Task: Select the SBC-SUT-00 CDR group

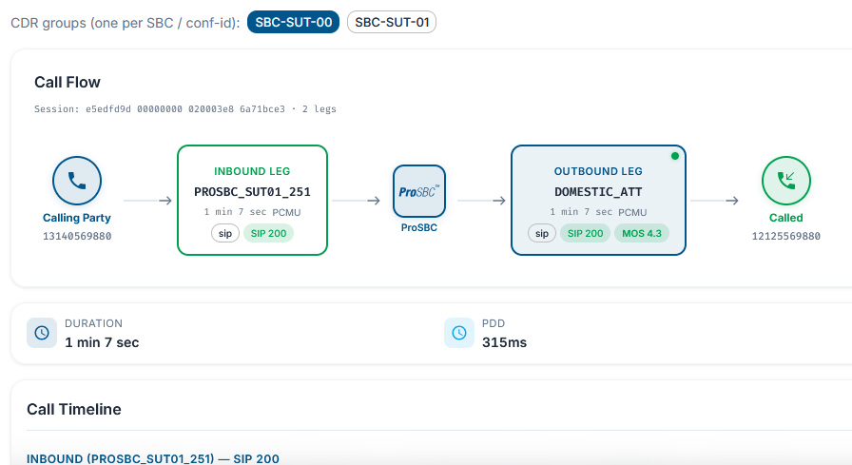Action: point(294,22)
